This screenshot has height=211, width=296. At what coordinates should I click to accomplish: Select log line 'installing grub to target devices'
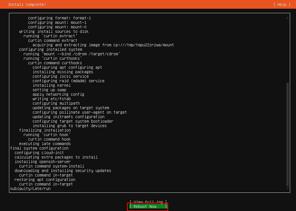coord(69,126)
